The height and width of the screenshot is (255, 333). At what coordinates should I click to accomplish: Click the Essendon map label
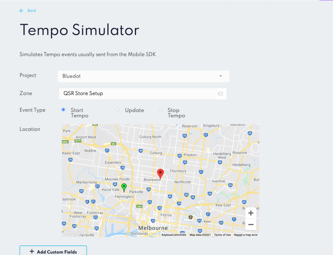click(x=113, y=163)
